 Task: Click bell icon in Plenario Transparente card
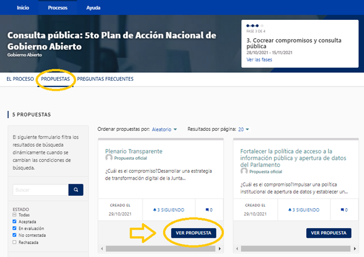(154, 210)
